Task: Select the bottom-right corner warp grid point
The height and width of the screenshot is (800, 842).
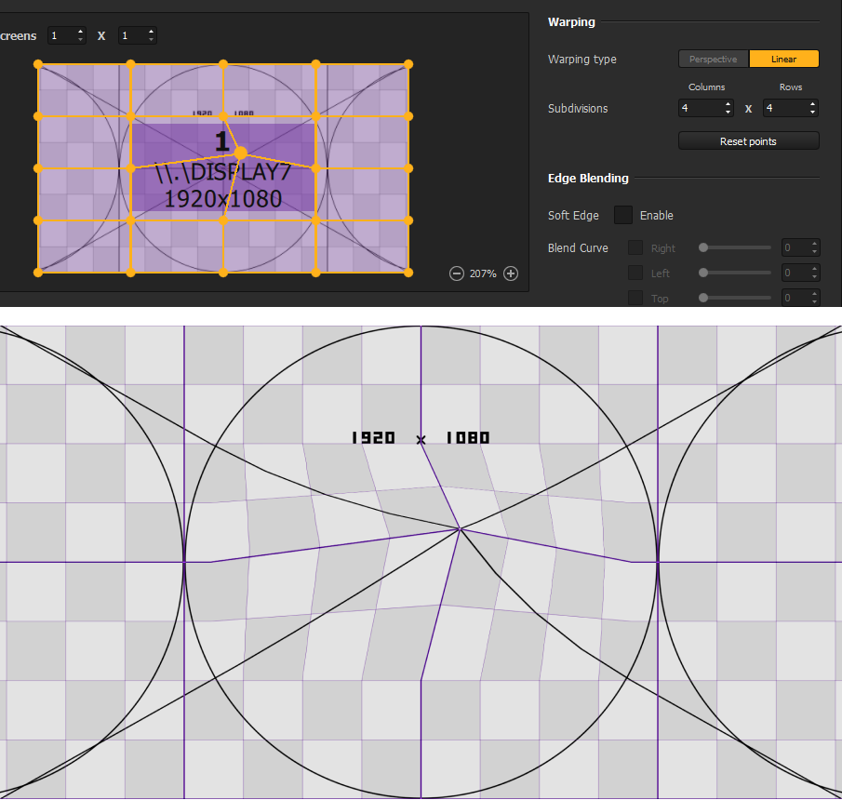Action: (408, 273)
